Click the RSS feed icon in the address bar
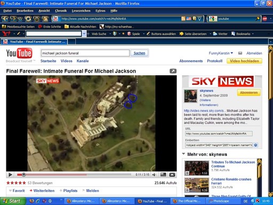The image size is (273, 205). (x=183, y=19)
